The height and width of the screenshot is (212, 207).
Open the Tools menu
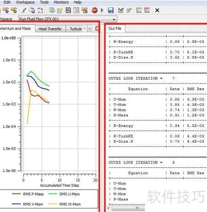pyautogui.click(x=44, y=2)
